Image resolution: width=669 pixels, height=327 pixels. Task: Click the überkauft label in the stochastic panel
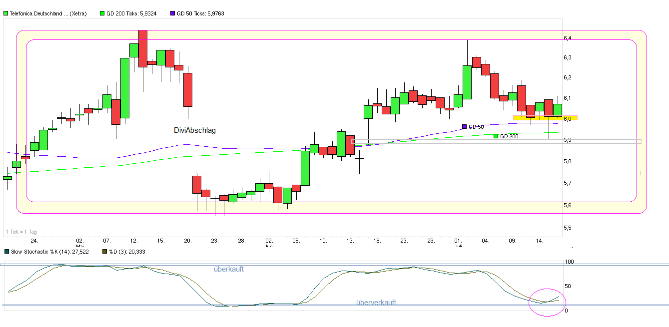coord(228,269)
